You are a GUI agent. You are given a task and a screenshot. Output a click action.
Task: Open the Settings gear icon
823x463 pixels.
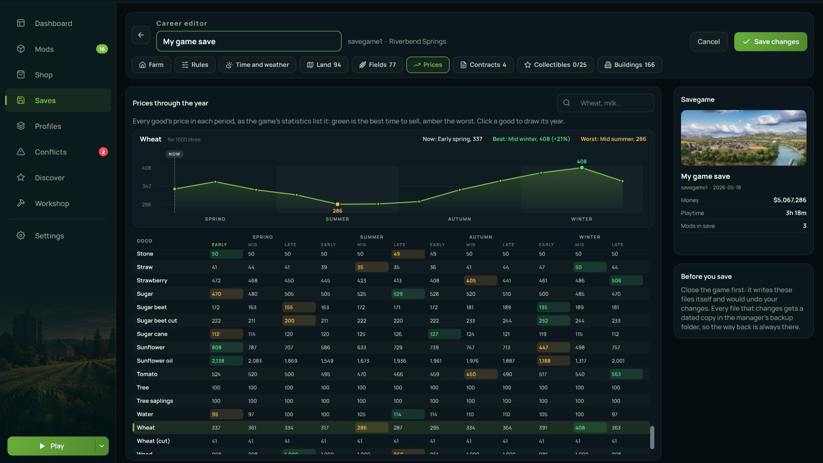21,236
